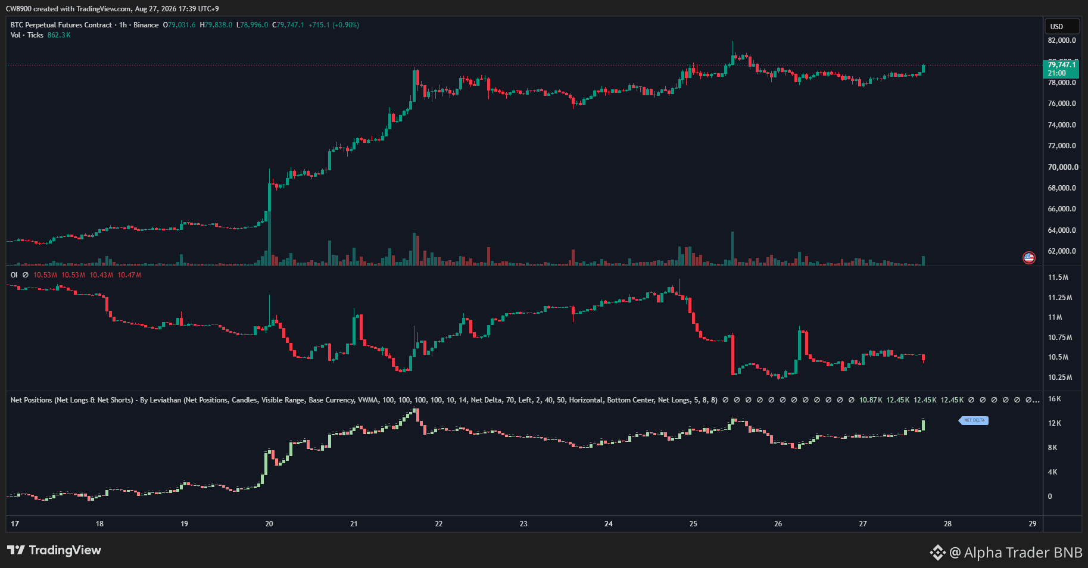The image size is (1088, 568).
Task: Click the 82,000.0 price axis label
Action: click(x=1062, y=40)
